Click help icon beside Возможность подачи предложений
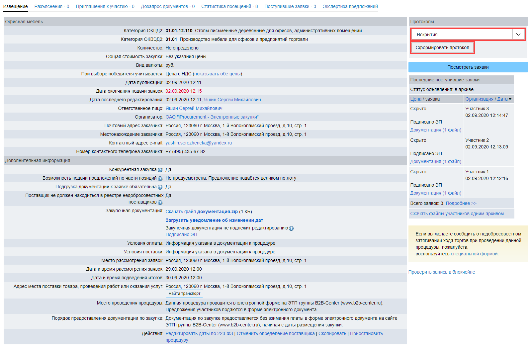Screen dimensions: 531x348 (160, 179)
